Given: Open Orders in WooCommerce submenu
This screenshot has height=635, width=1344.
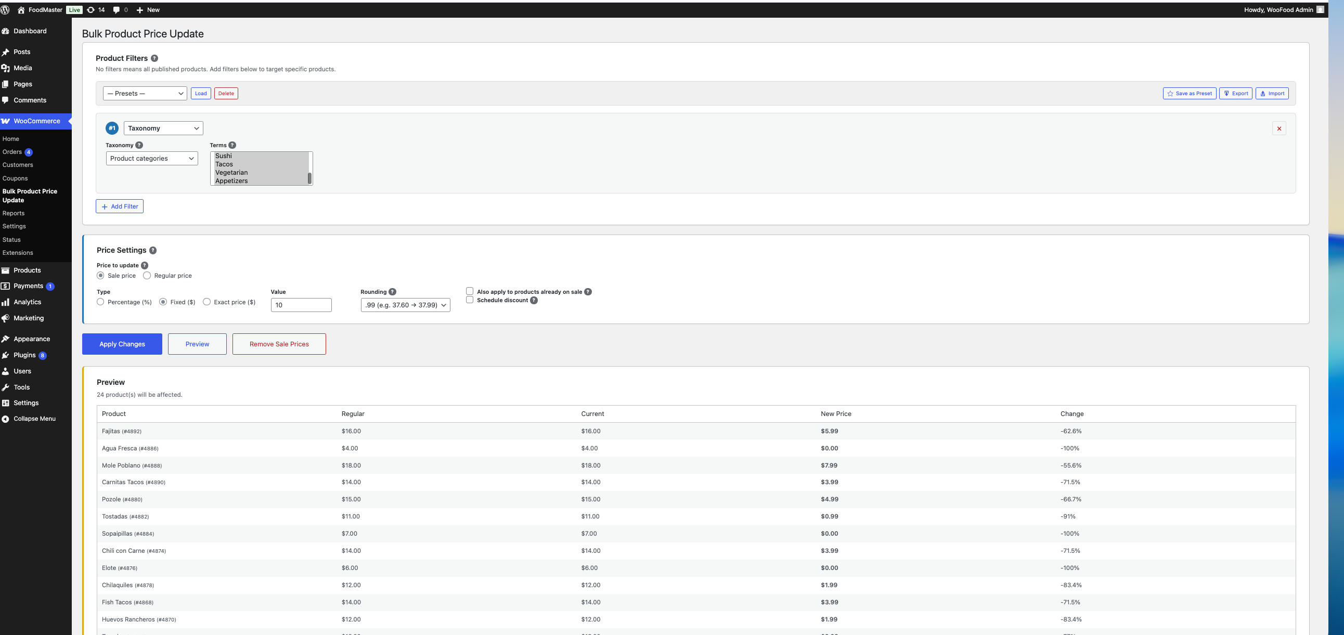Looking at the screenshot, I should (x=12, y=152).
